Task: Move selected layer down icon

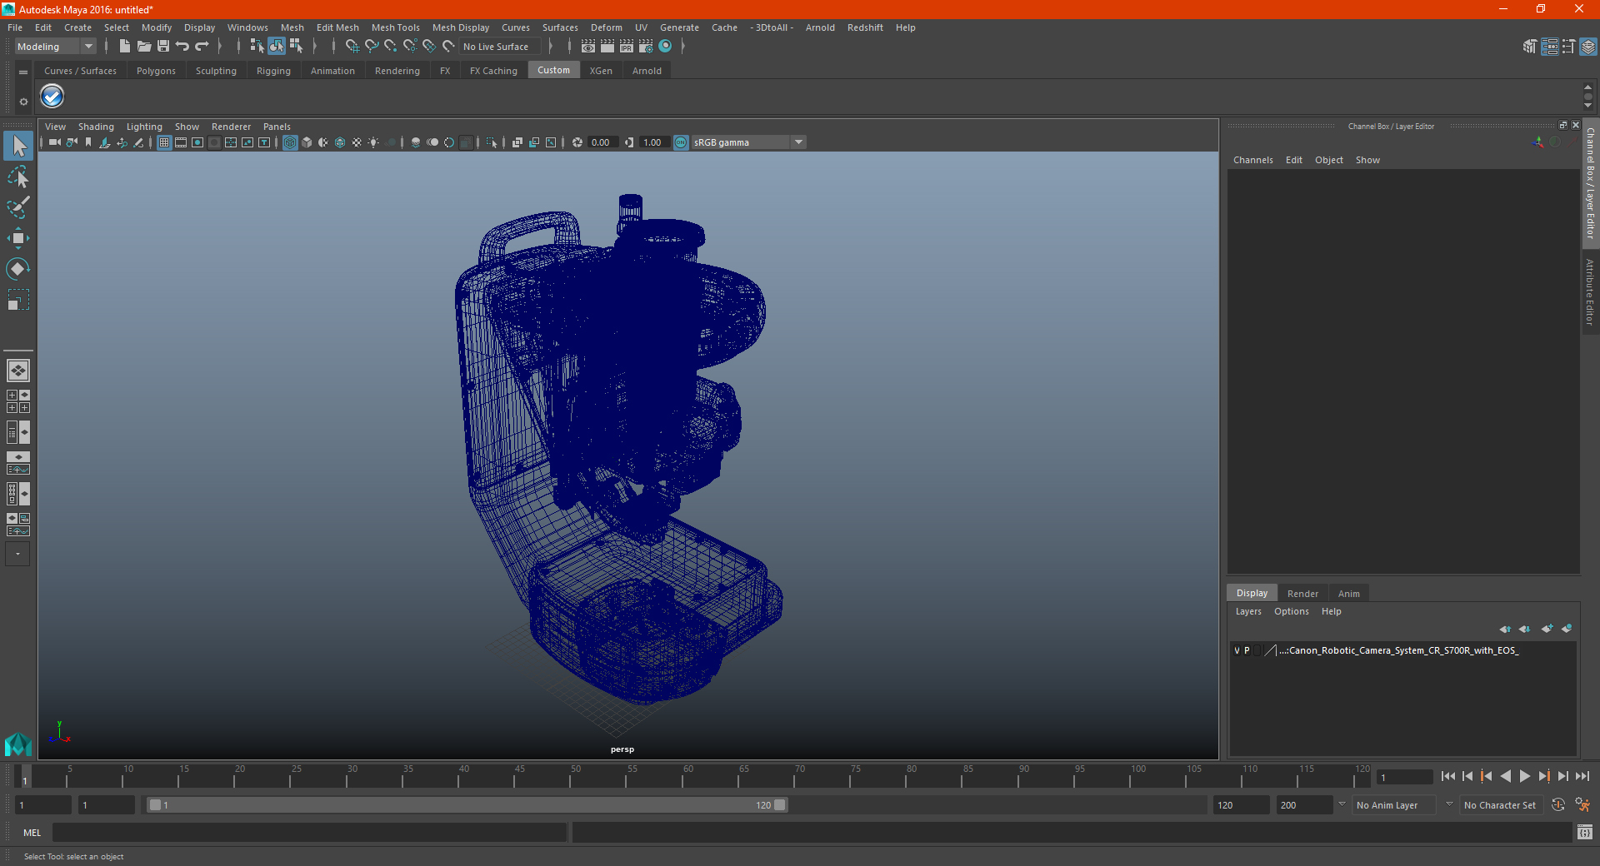Action: [1525, 629]
